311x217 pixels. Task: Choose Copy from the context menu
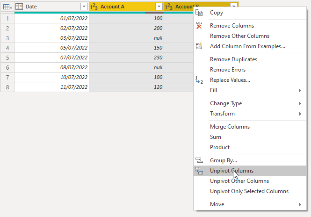click(x=250, y=13)
